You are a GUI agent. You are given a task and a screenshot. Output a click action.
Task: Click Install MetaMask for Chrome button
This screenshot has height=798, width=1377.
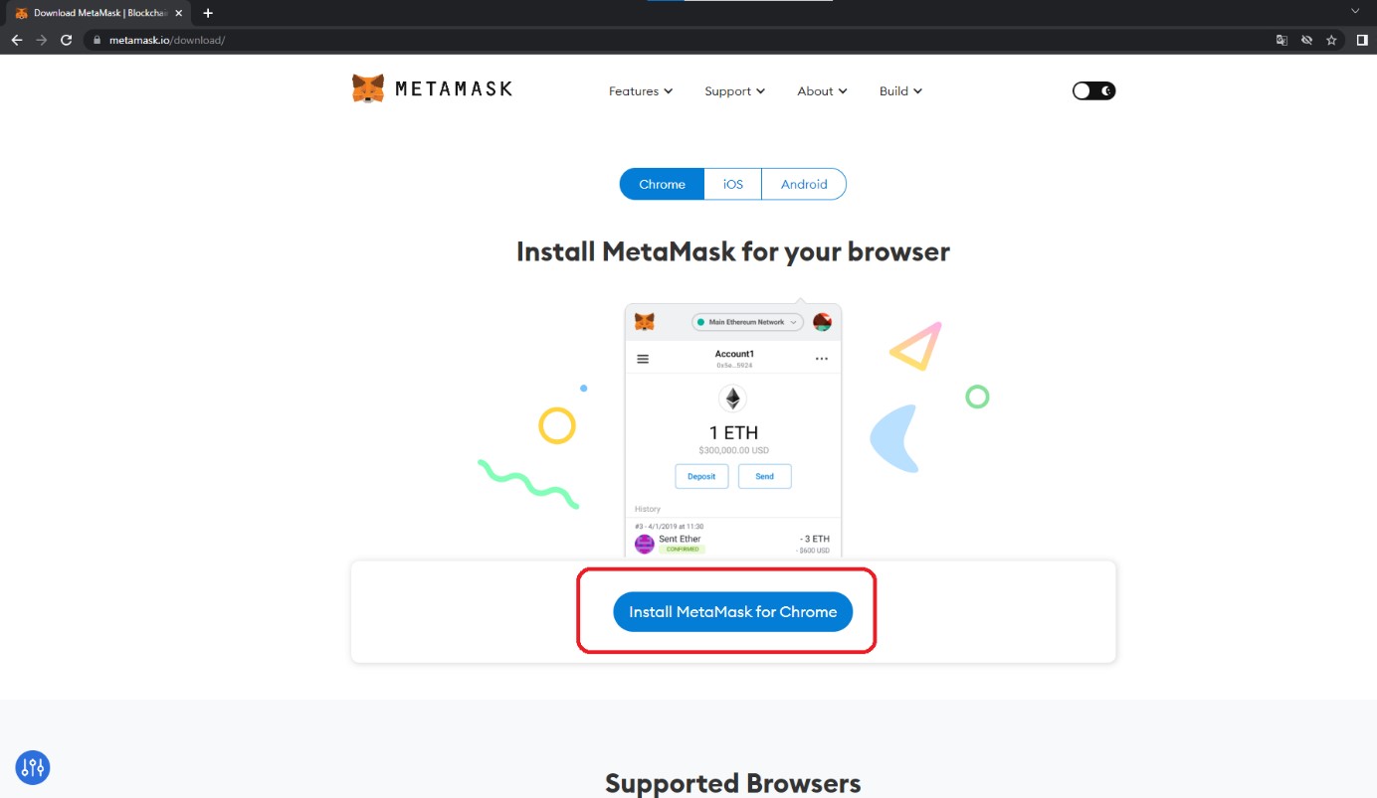tap(732, 612)
